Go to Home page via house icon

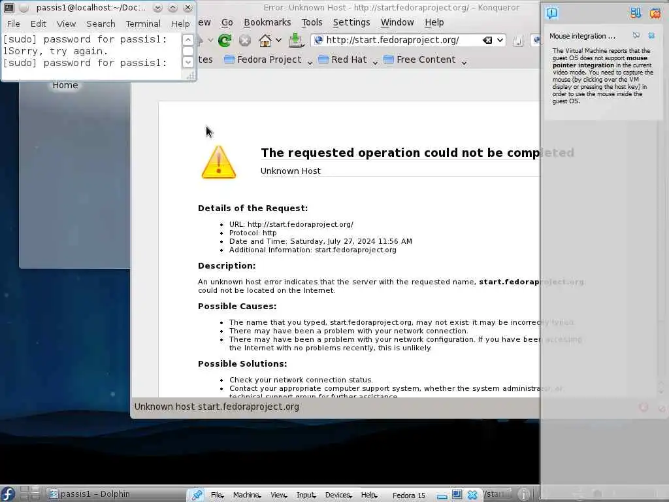click(265, 40)
